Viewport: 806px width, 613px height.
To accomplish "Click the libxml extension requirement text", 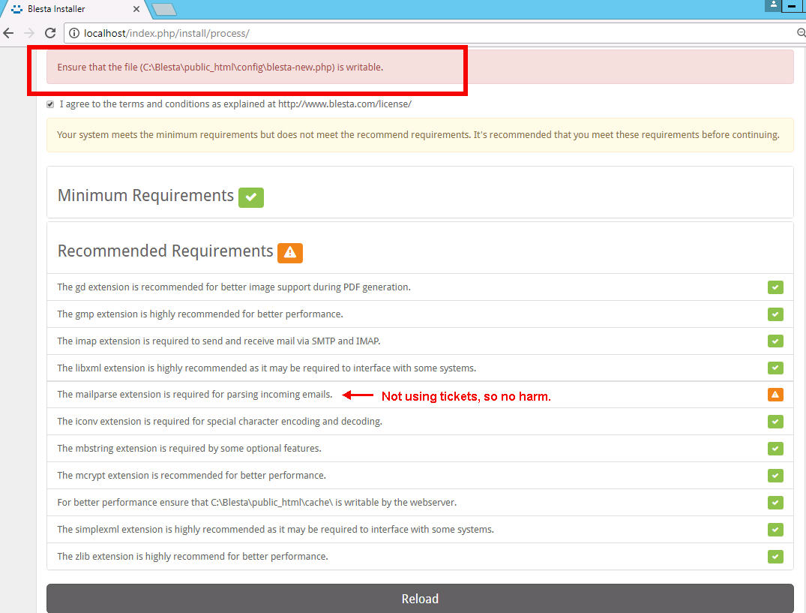I will tap(266, 368).
